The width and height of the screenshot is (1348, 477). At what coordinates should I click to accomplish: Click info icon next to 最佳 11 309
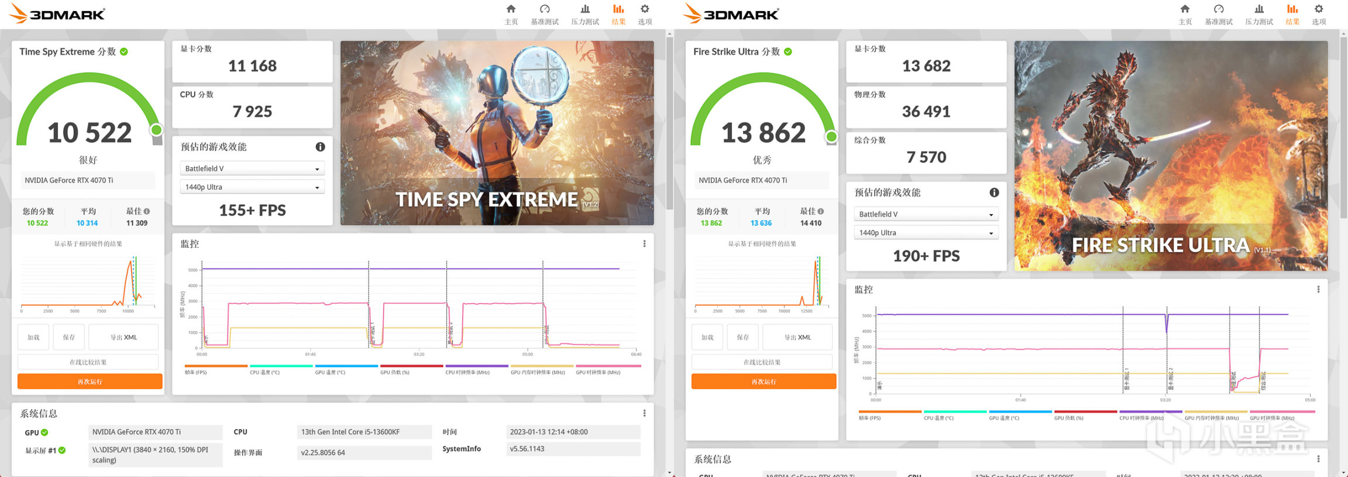[x=147, y=211]
